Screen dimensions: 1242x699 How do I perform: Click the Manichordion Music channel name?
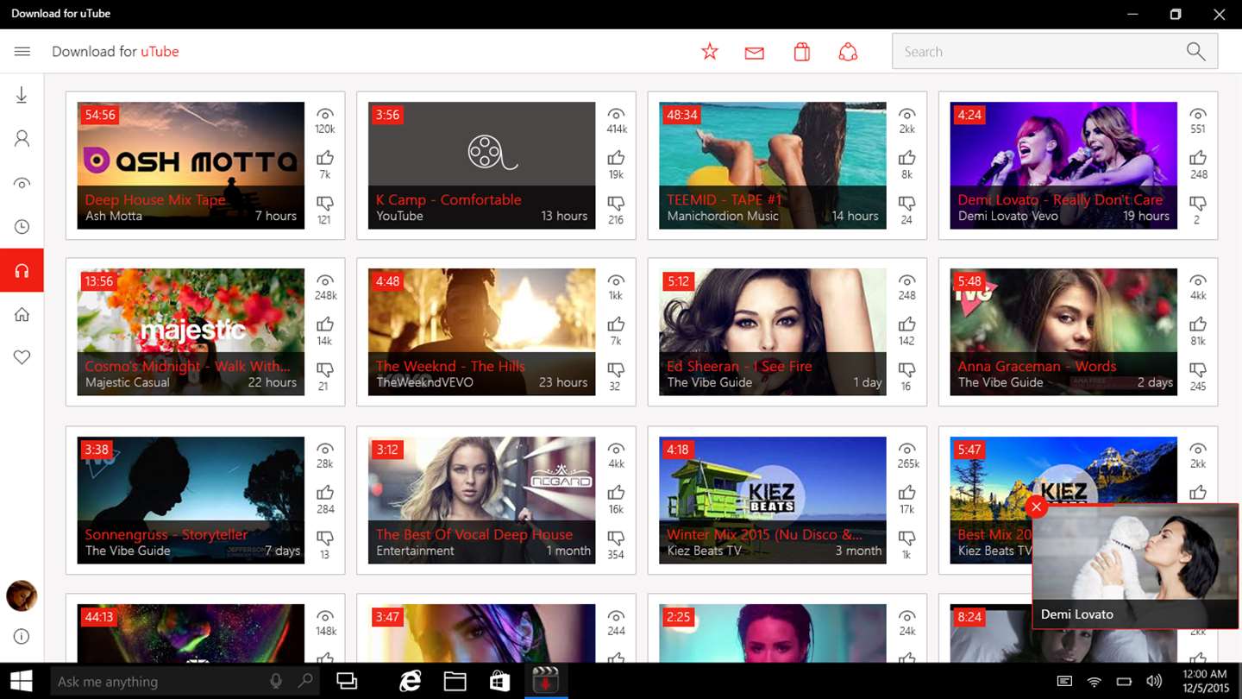click(x=723, y=216)
